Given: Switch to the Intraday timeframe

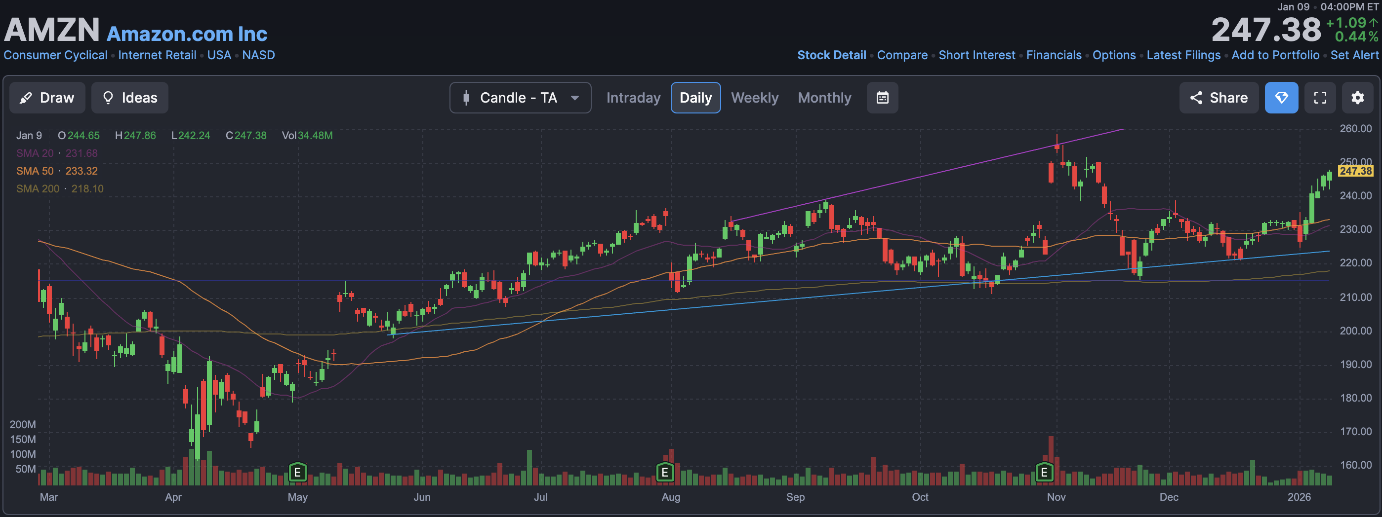Looking at the screenshot, I should click(x=633, y=98).
